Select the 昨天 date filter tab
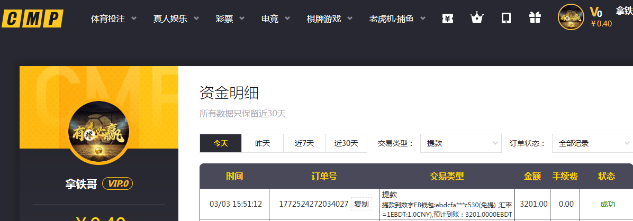 pyautogui.click(x=263, y=143)
